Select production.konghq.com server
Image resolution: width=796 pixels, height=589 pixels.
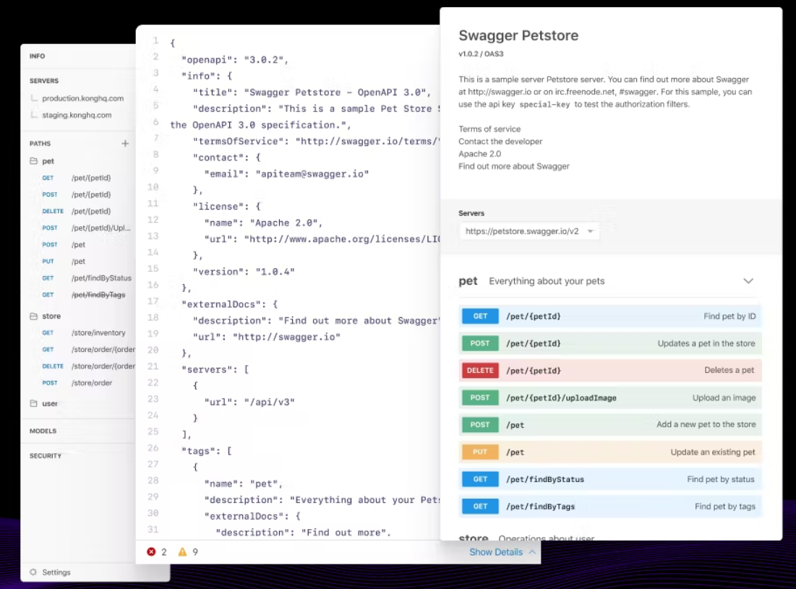pos(82,98)
